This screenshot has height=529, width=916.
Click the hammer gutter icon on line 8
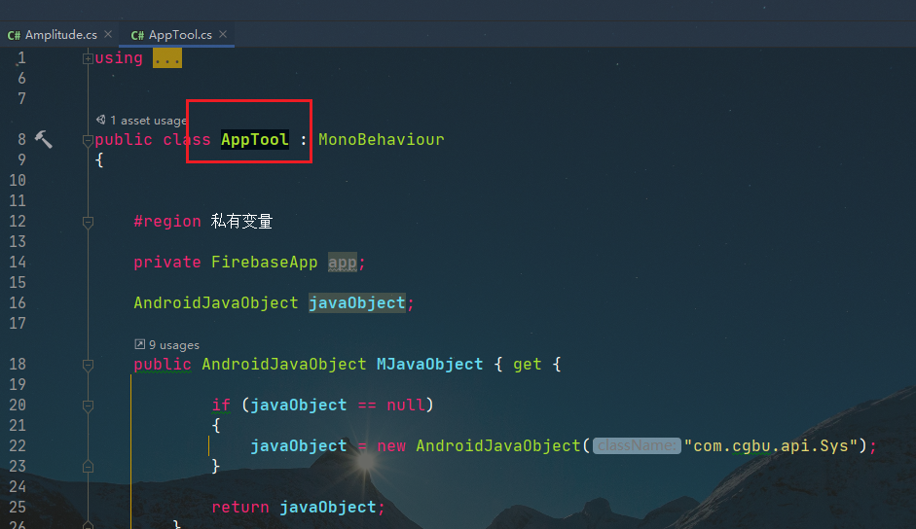coord(43,139)
